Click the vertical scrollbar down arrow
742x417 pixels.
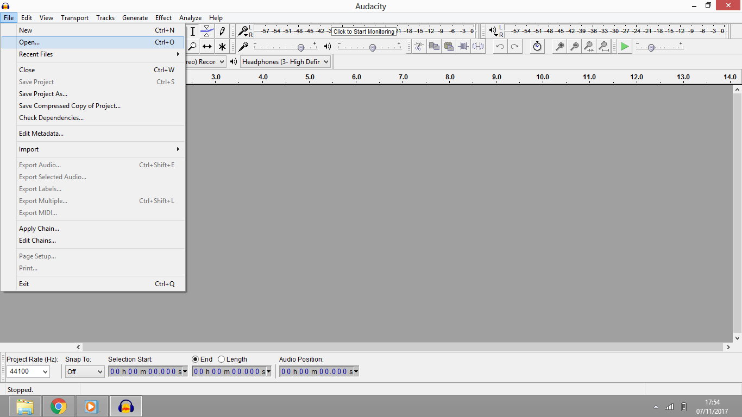point(737,338)
